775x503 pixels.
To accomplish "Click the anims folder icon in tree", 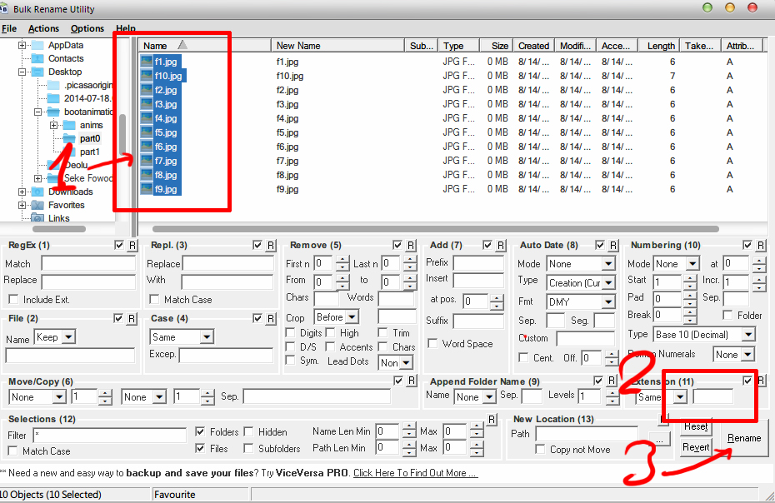I will [x=69, y=125].
